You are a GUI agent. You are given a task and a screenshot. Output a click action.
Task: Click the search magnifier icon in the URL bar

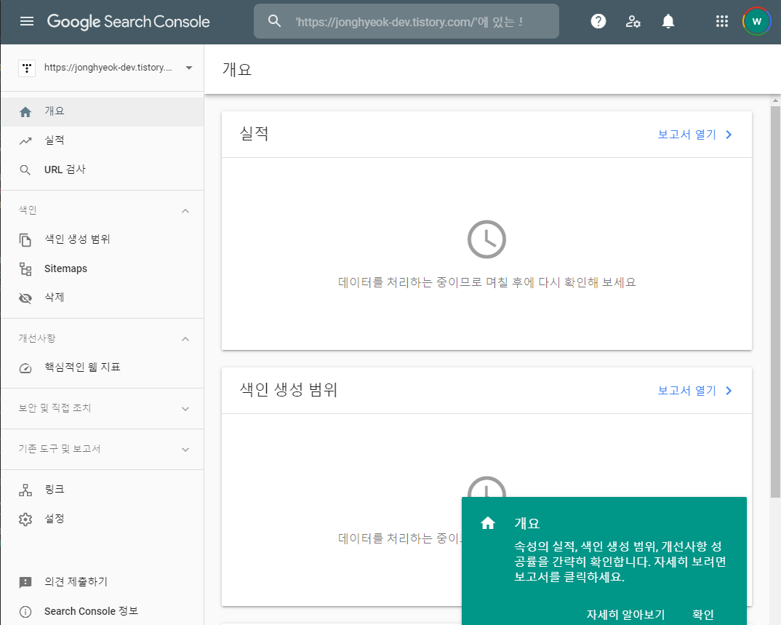(274, 21)
